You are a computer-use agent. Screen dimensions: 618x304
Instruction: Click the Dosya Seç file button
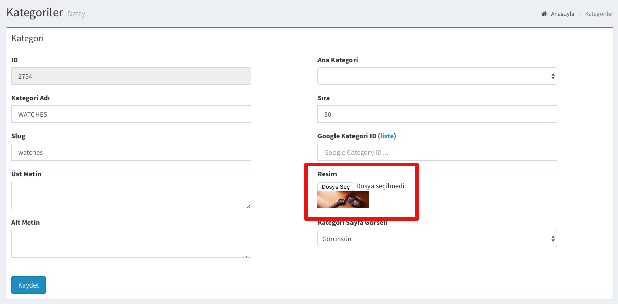pyautogui.click(x=336, y=186)
